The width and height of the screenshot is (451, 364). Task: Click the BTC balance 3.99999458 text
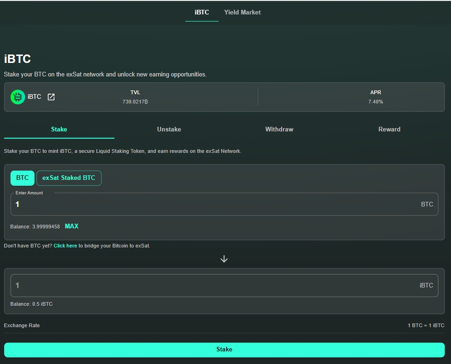tap(46, 227)
